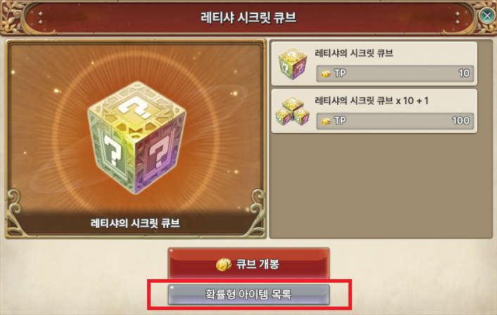Click the TP price bar showing 10

(395, 73)
